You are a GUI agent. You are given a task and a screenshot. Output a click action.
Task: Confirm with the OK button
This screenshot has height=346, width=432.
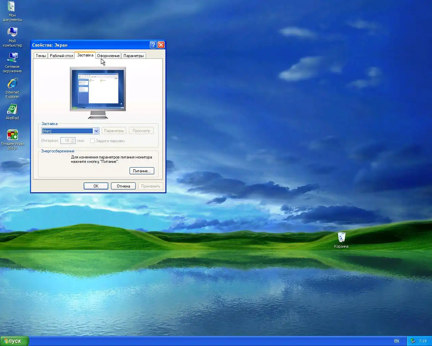pos(96,186)
